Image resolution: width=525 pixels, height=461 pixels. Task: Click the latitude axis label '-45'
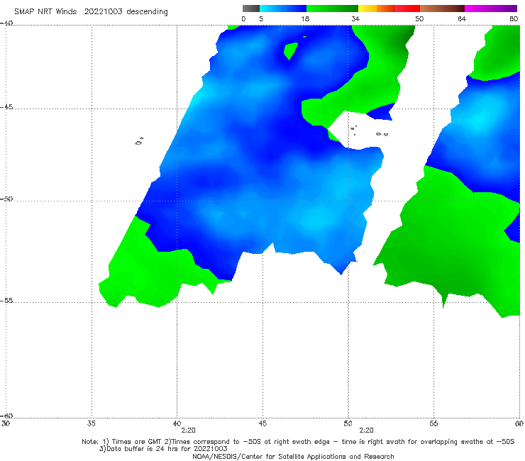click(x=6, y=107)
